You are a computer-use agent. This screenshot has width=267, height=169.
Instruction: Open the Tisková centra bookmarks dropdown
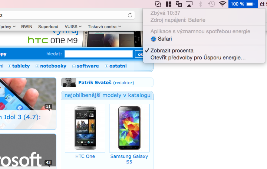[104, 27]
